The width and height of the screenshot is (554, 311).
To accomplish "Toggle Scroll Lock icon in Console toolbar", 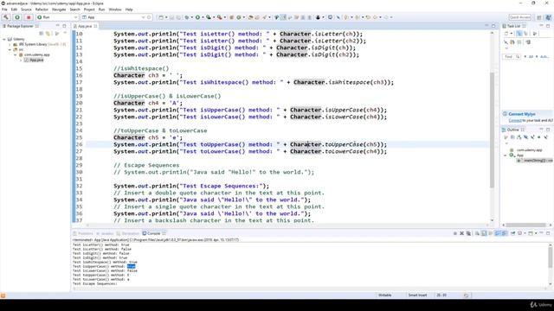I will click(484, 233).
